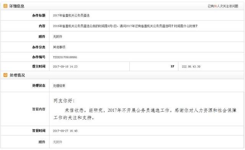Viewport: 245px width, 150px height.
Task: Click the 提交时间 label
Action: click(x=39, y=66)
